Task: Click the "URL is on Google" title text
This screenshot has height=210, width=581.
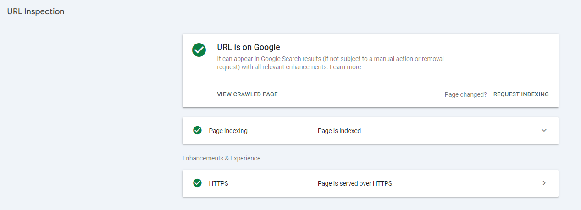Action: [x=248, y=47]
